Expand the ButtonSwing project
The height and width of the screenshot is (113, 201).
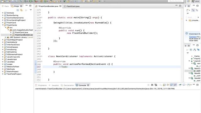point(3,15)
